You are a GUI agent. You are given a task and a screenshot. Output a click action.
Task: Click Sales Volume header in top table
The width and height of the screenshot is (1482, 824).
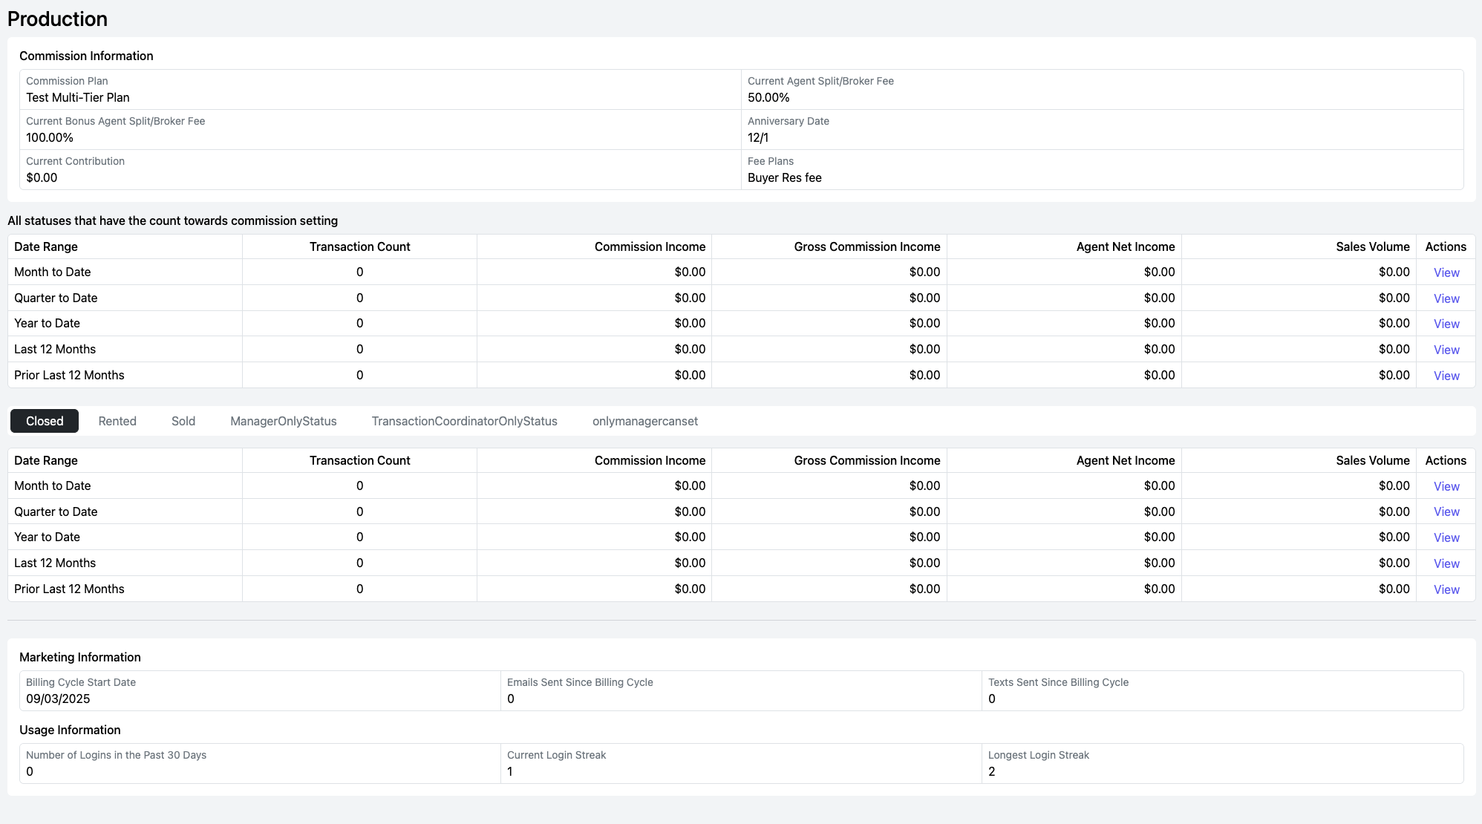coord(1372,246)
